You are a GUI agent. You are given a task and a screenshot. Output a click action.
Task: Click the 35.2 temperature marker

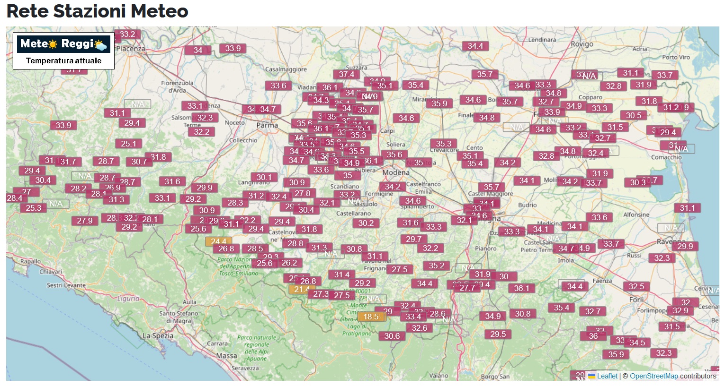point(436,266)
